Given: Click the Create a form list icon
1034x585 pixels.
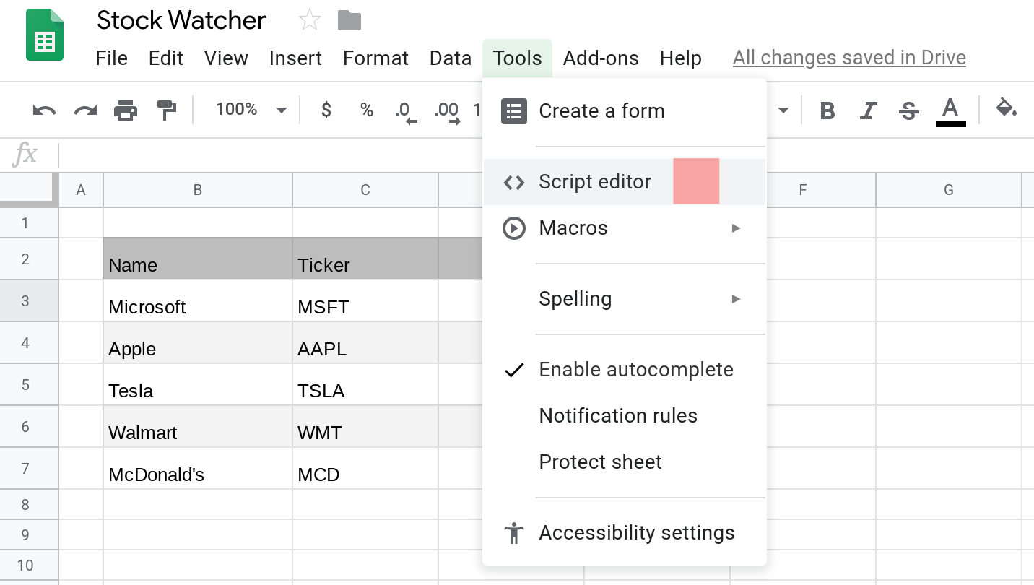Looking at the screenshot, I should (514, 111).
